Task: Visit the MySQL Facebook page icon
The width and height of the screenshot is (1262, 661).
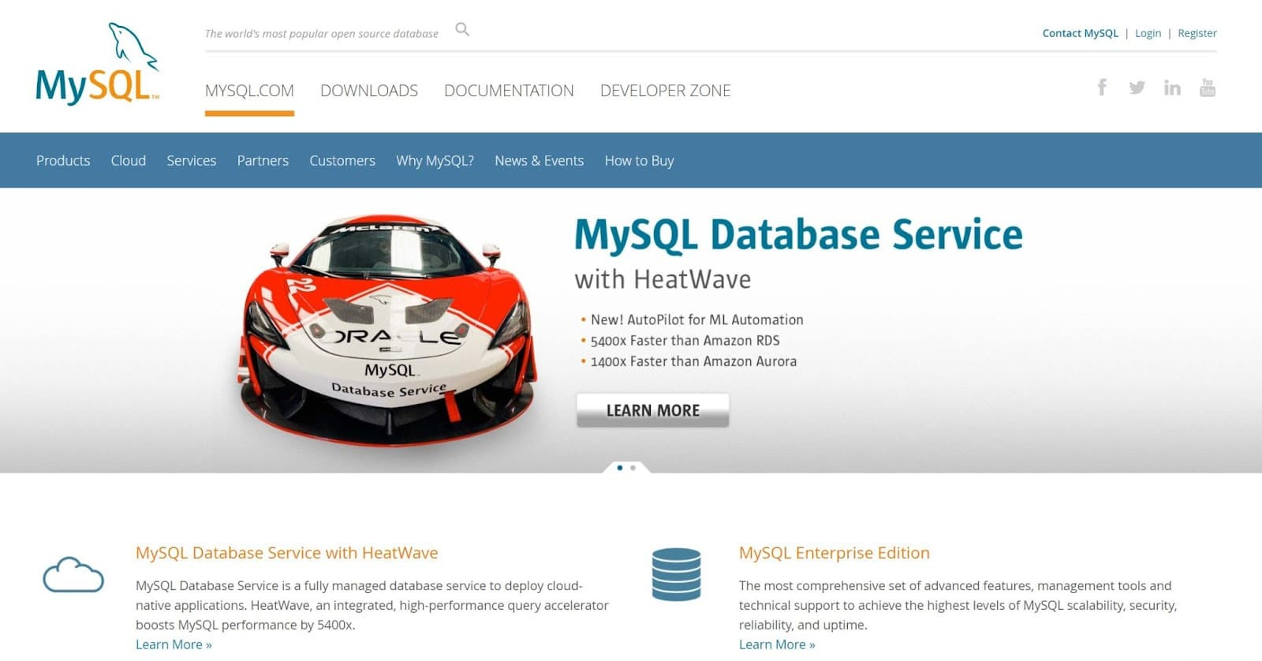Action: pyautogui.click(x=1102, y=87)
